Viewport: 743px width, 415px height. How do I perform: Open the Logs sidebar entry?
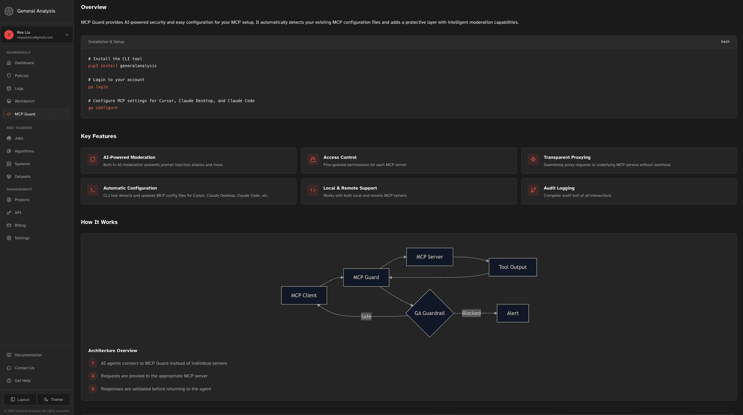tap(37, 89)
